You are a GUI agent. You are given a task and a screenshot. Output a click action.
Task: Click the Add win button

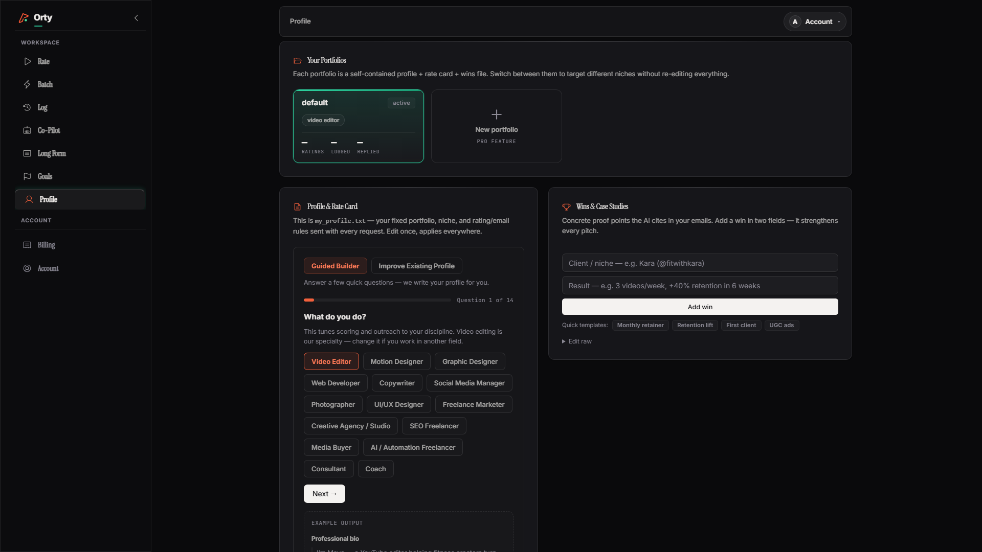(x=700, y=307)
